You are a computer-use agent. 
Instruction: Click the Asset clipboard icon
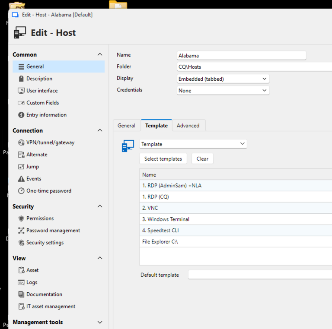tap(21, 270)
